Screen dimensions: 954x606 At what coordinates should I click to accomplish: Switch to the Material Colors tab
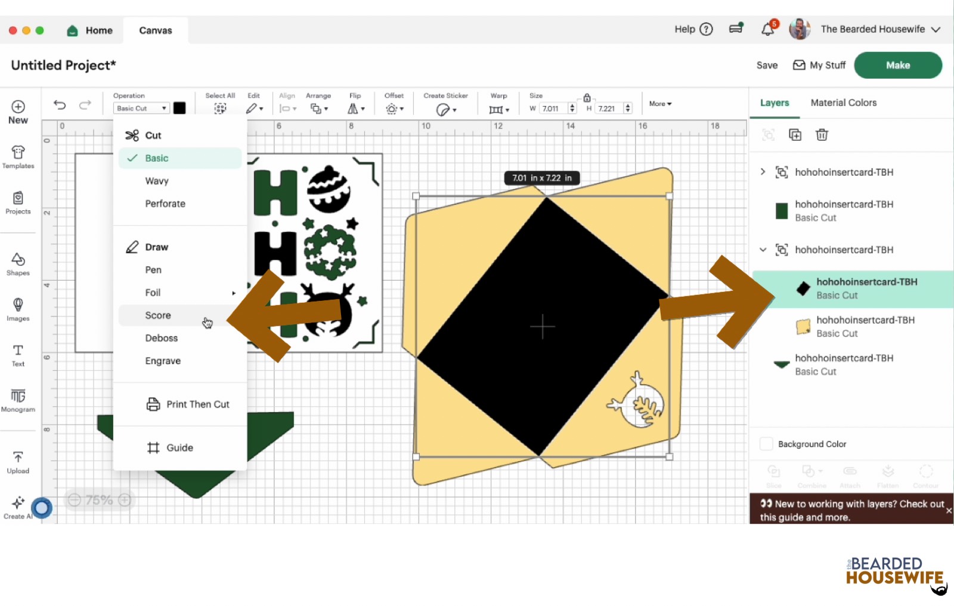point(843,102)
